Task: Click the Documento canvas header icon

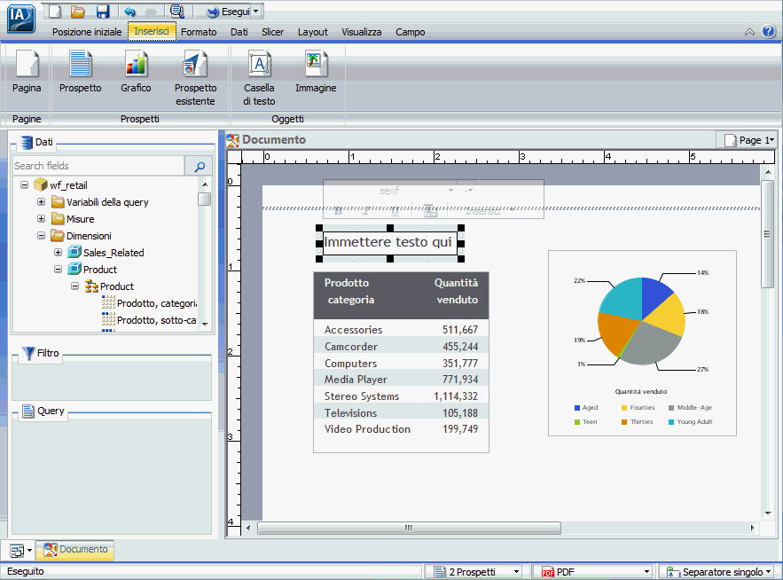Action: click(232, 140)
